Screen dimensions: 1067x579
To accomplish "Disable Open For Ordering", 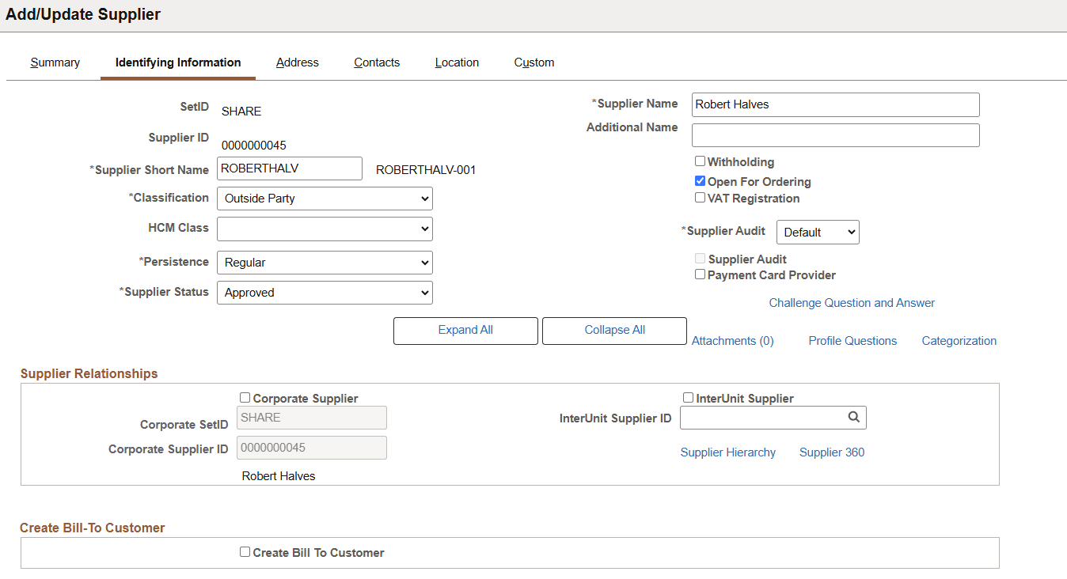I will (x=700, y=180).
